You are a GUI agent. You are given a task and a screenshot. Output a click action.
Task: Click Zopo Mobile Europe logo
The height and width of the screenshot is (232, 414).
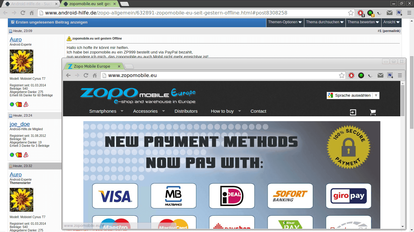(x=138, y=96)
